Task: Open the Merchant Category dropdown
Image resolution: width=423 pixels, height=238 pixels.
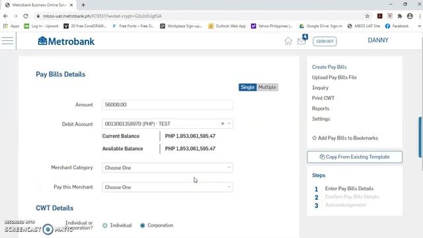Action: [167, 167]
